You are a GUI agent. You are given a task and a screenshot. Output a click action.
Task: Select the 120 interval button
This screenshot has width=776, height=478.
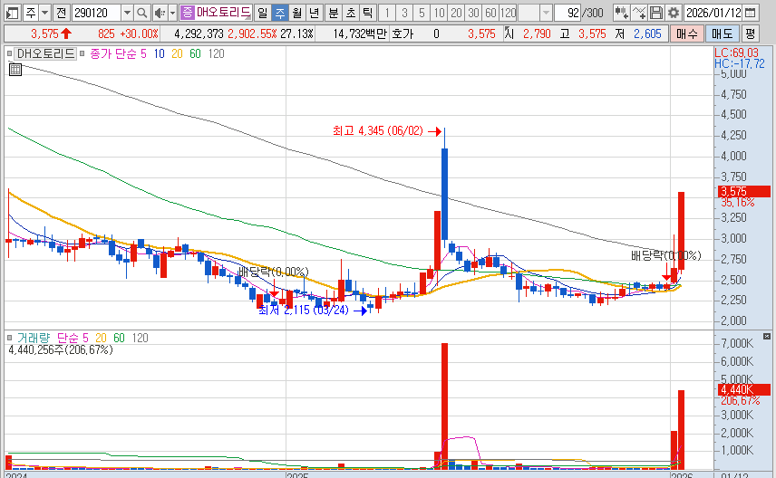508,13
